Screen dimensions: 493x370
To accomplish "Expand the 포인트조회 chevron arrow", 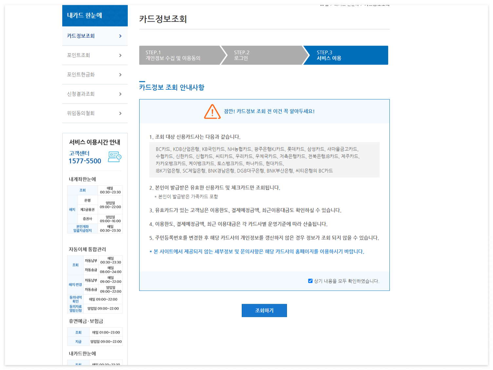I will tap(120, 55).
